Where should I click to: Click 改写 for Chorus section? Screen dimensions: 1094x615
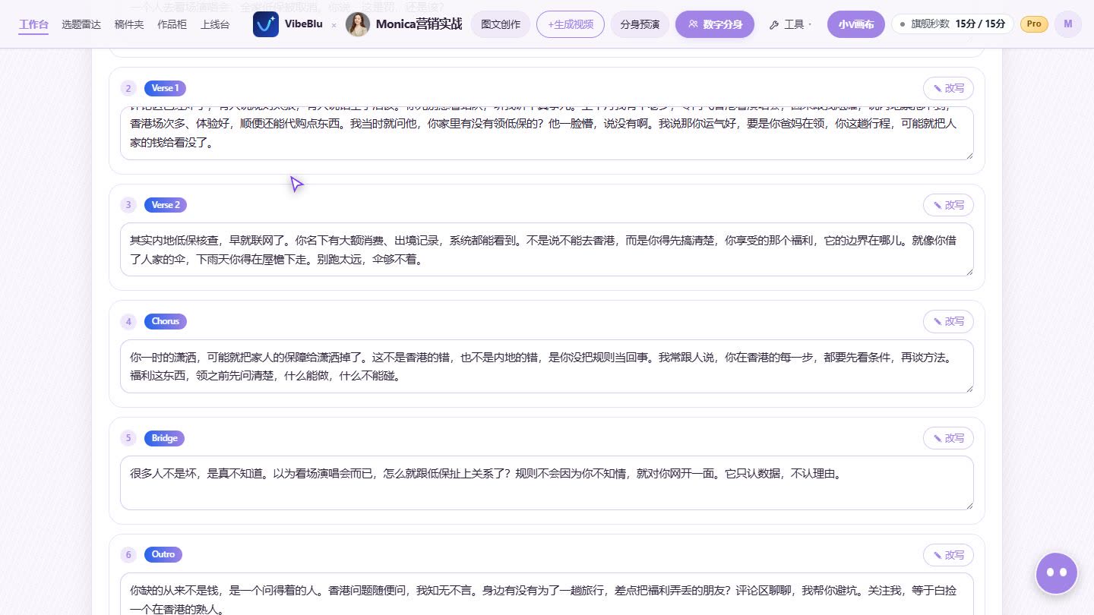click(948, 321)
